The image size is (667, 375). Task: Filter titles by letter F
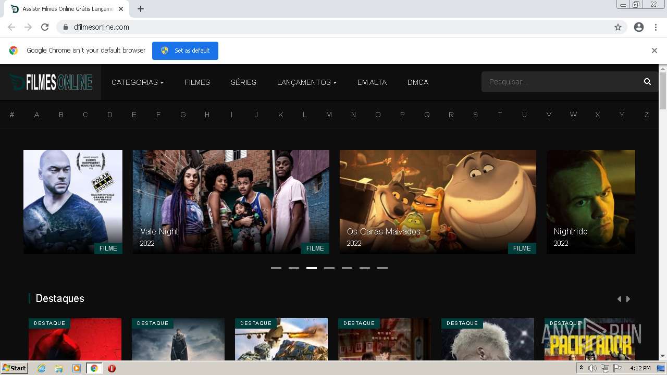click(x=158, y=115)
